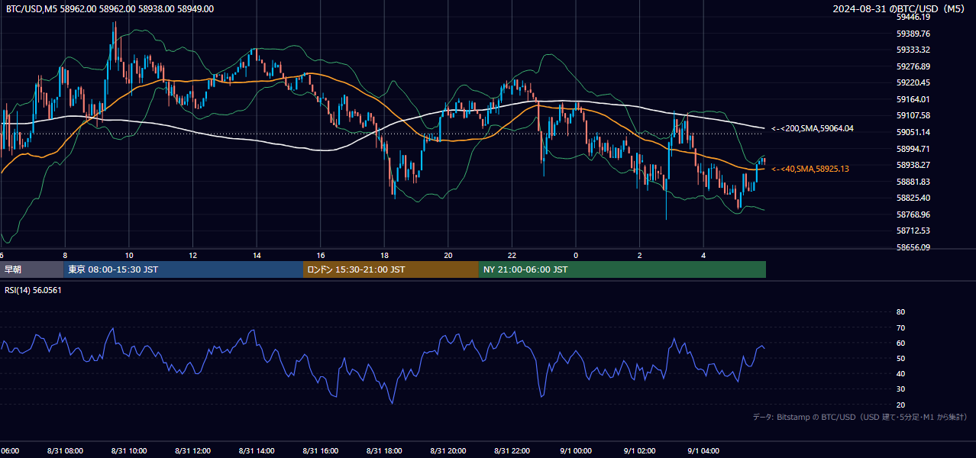Select the 8/31 18:00 time label
The height and width of the screenshot is (458, 976).
click(x=384, y=451)
